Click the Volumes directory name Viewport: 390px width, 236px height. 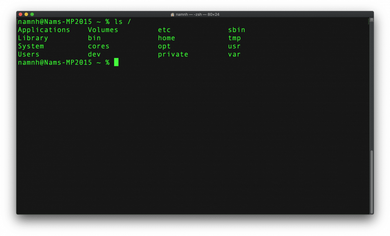(103, 30)
